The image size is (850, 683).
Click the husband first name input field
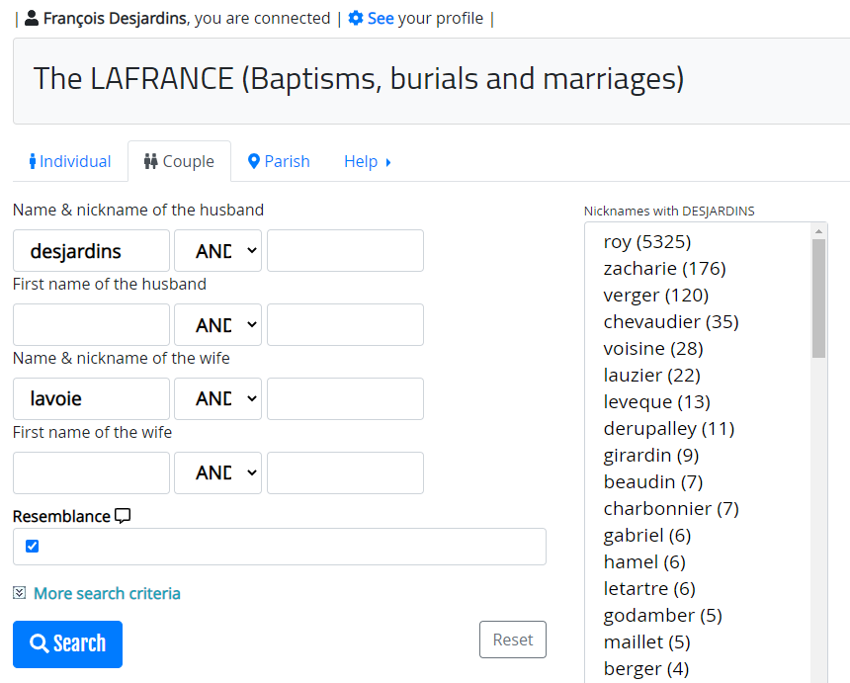(91, 324)
